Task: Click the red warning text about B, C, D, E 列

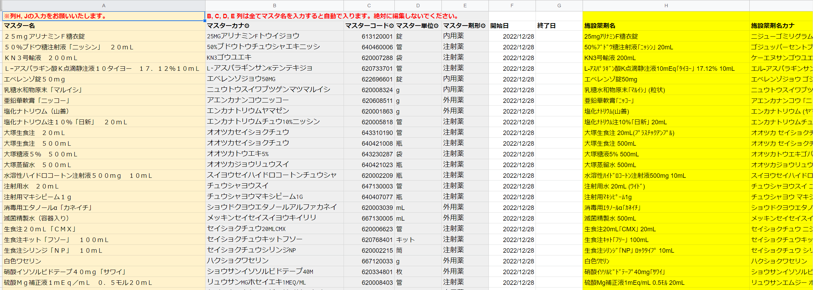Action: pos(333,16)
